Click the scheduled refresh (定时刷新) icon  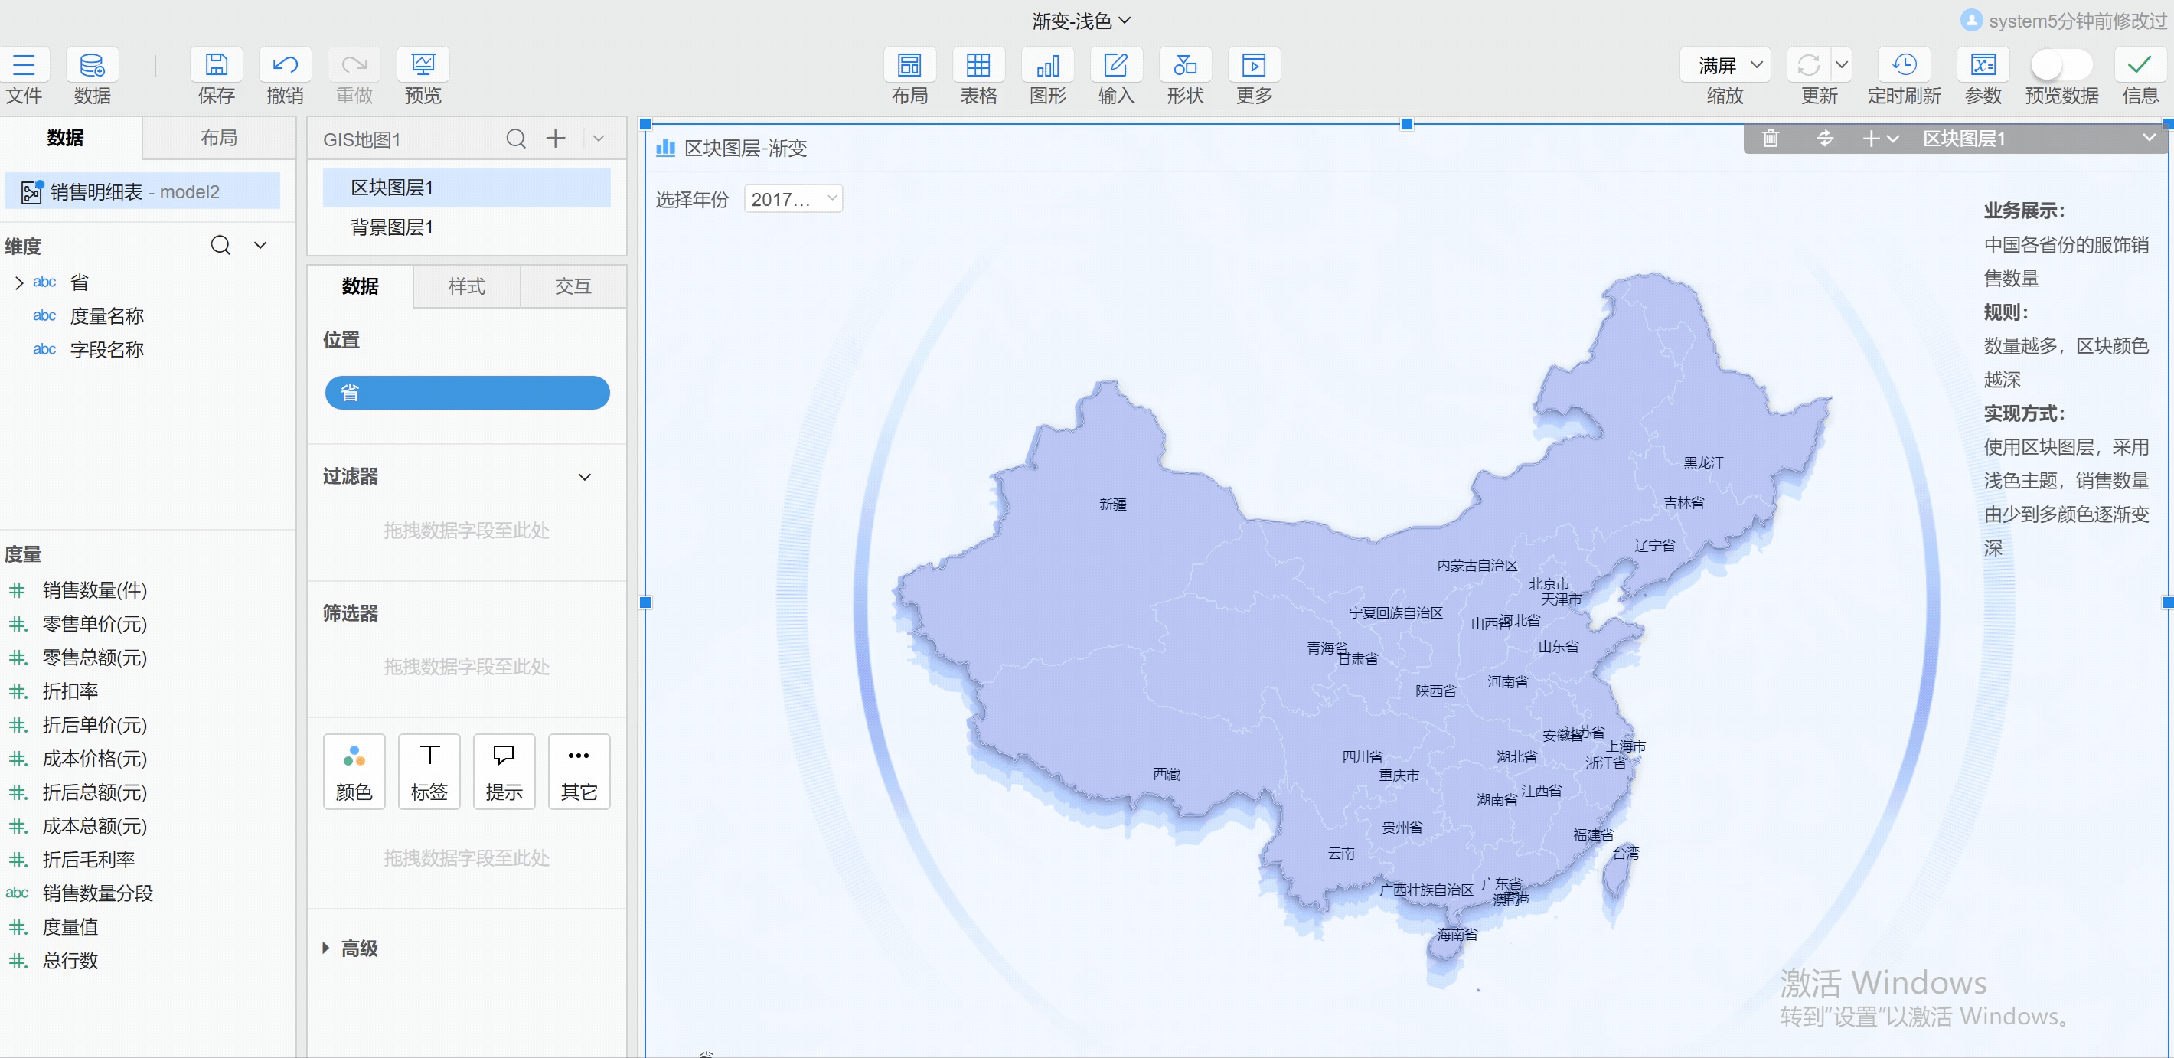tap(1903, 66)
